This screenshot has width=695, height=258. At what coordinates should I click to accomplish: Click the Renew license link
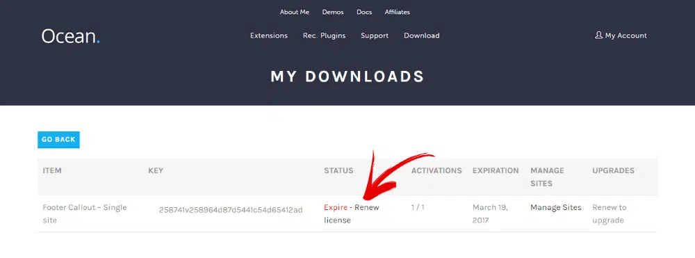click(x=352, y=213)
